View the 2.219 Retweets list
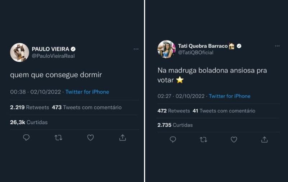 (30, 107)
